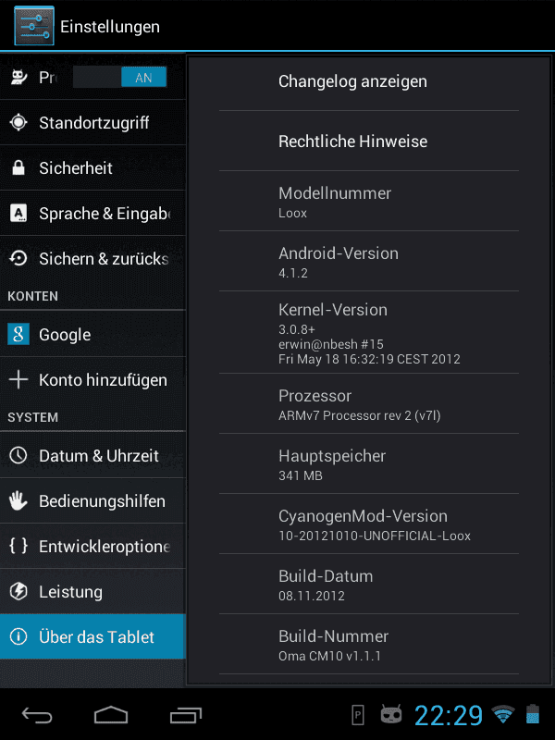Open Sprache & Eingabe settings
This screenshot has height=740, width=555.
click(93, 214)
